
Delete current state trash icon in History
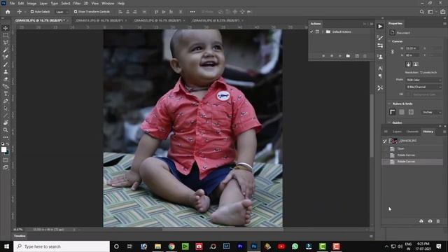click(438, 221)
